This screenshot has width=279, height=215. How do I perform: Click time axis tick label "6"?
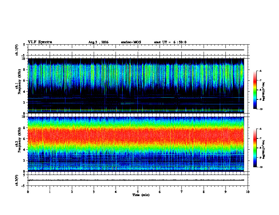click(x=160, y=192)
